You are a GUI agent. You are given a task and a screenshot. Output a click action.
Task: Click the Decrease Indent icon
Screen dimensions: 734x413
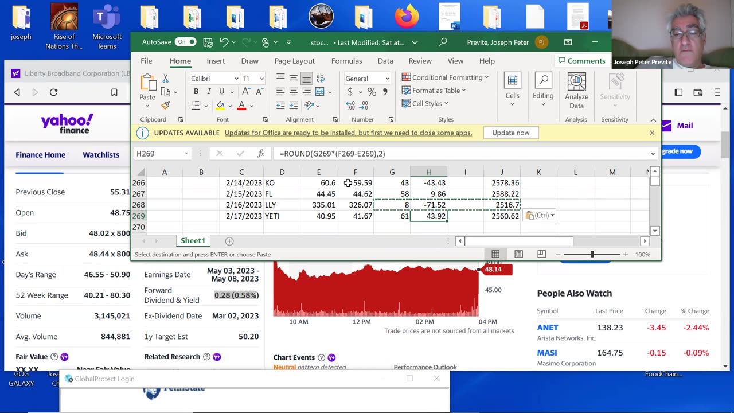[x=281, y=105]
